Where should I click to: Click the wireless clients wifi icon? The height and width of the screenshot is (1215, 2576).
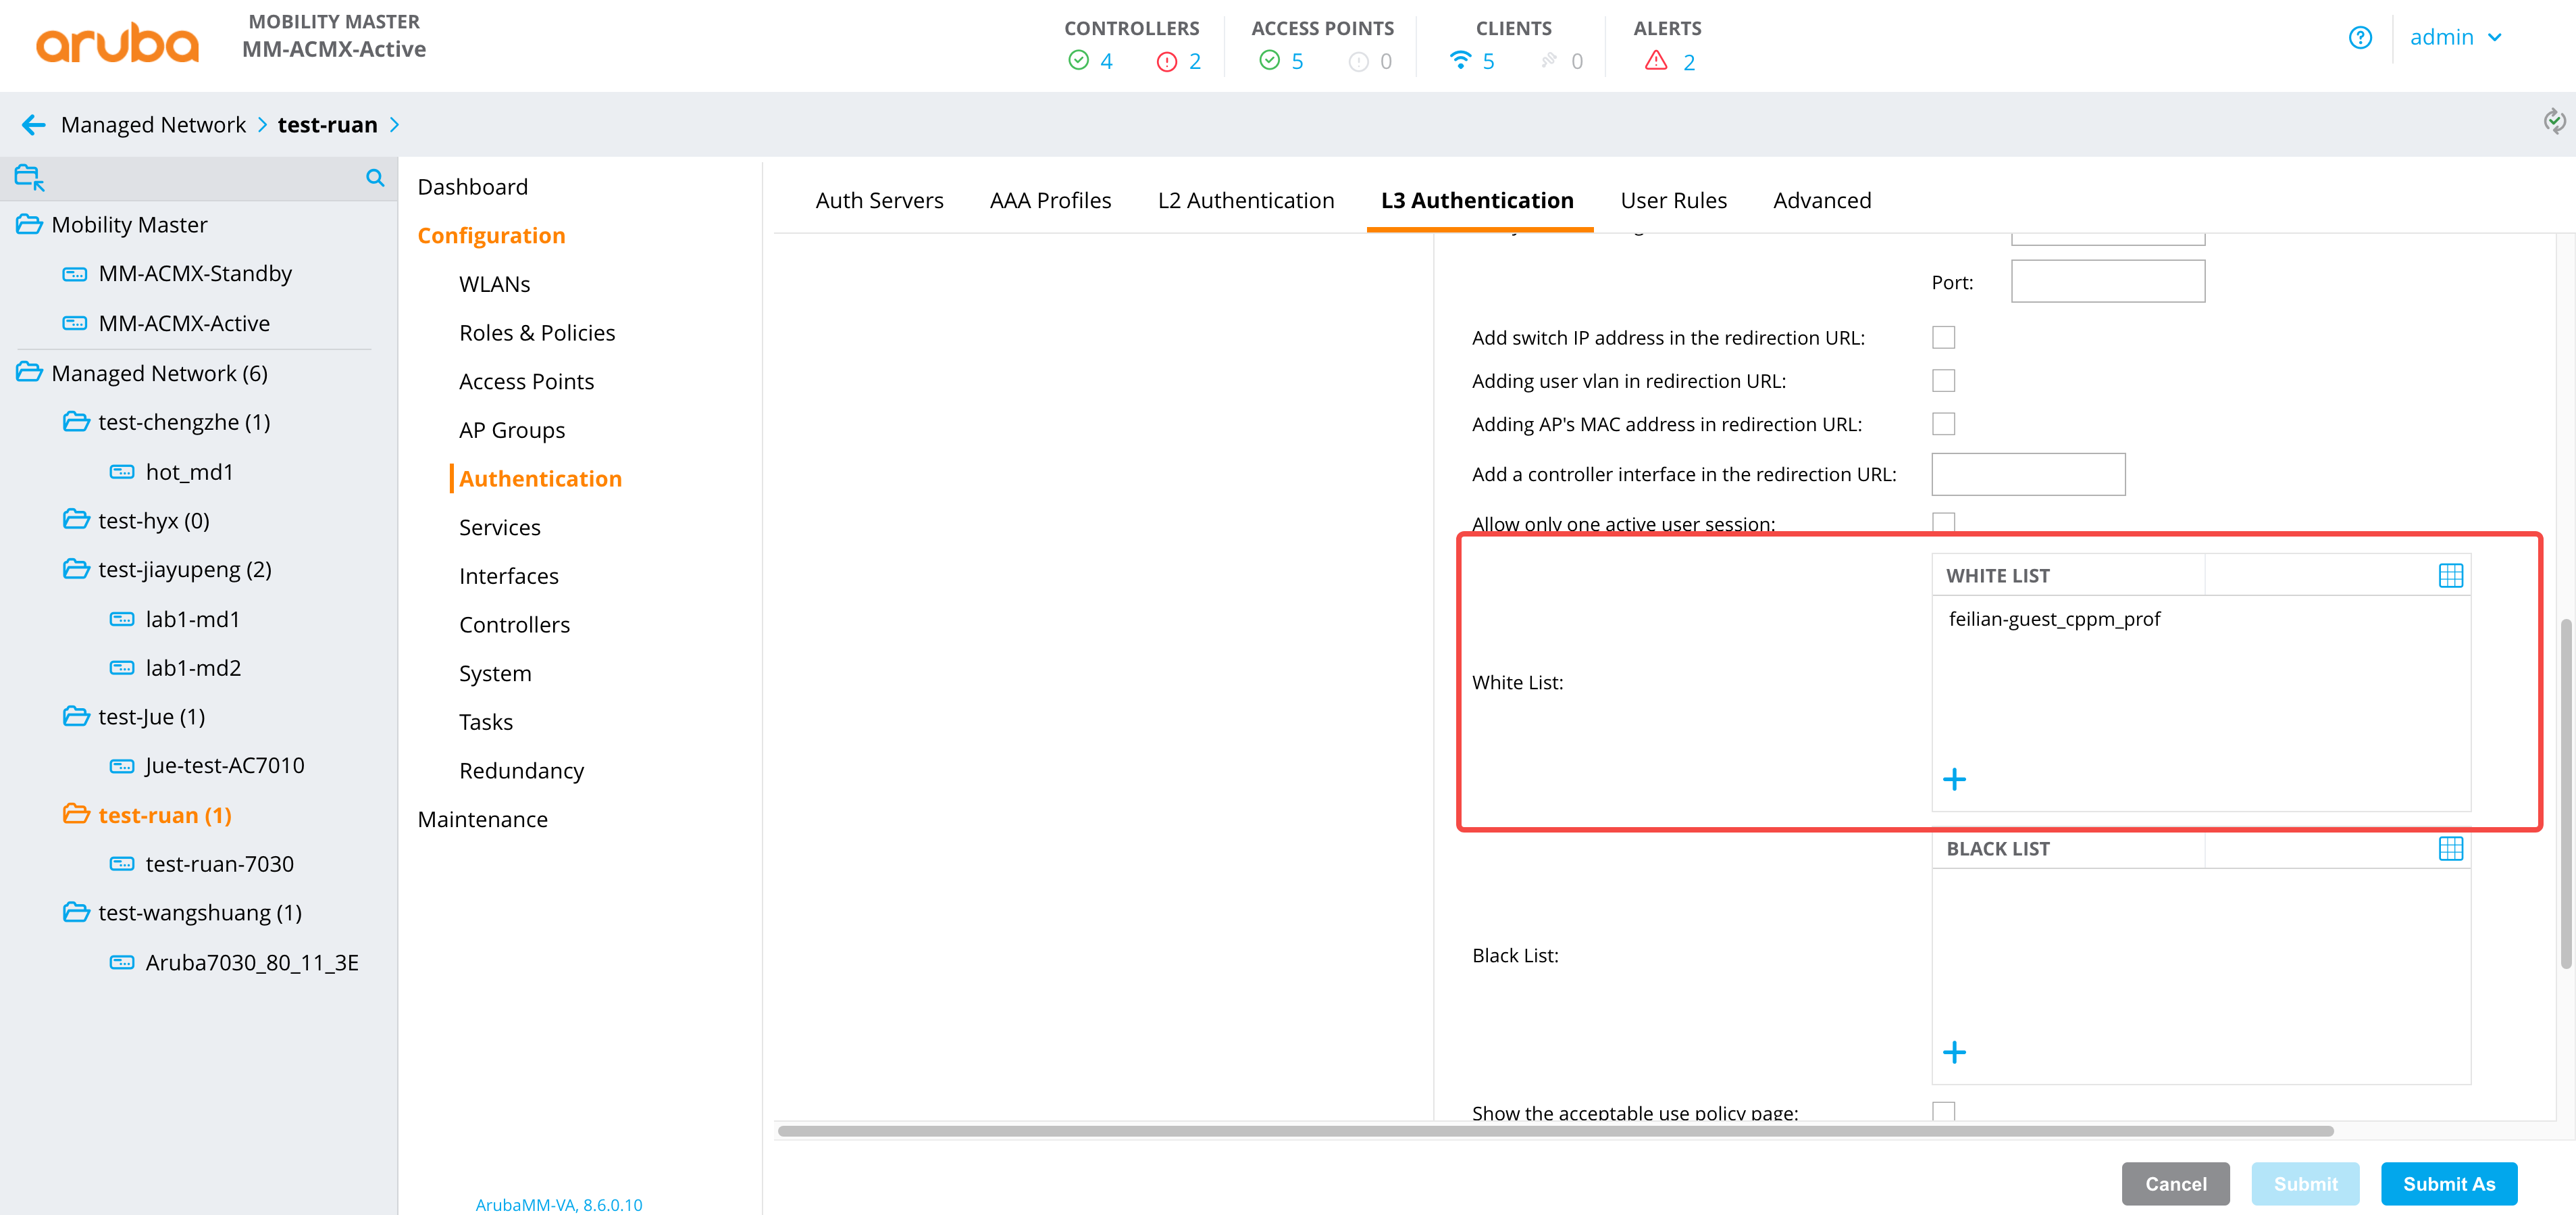1460,60
